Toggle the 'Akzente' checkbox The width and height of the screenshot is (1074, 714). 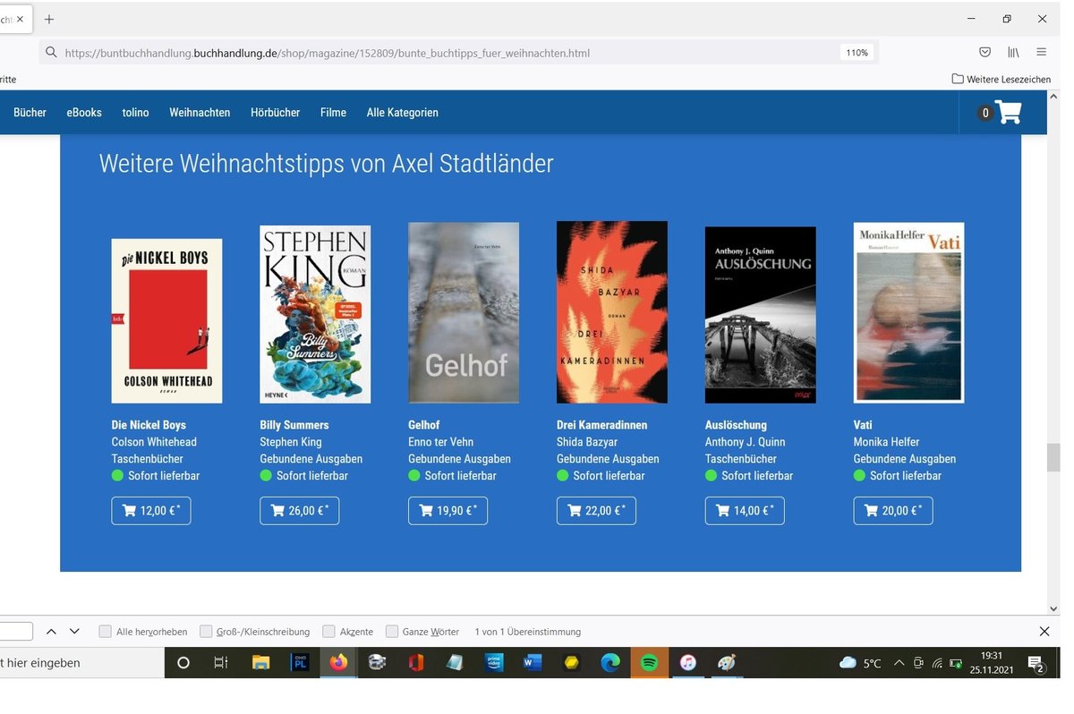coord(328,631)
